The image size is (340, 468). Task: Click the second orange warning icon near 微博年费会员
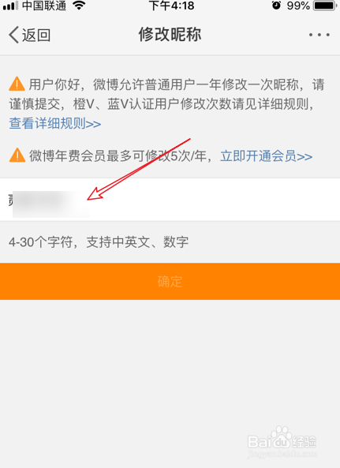[x=17, y=155]
